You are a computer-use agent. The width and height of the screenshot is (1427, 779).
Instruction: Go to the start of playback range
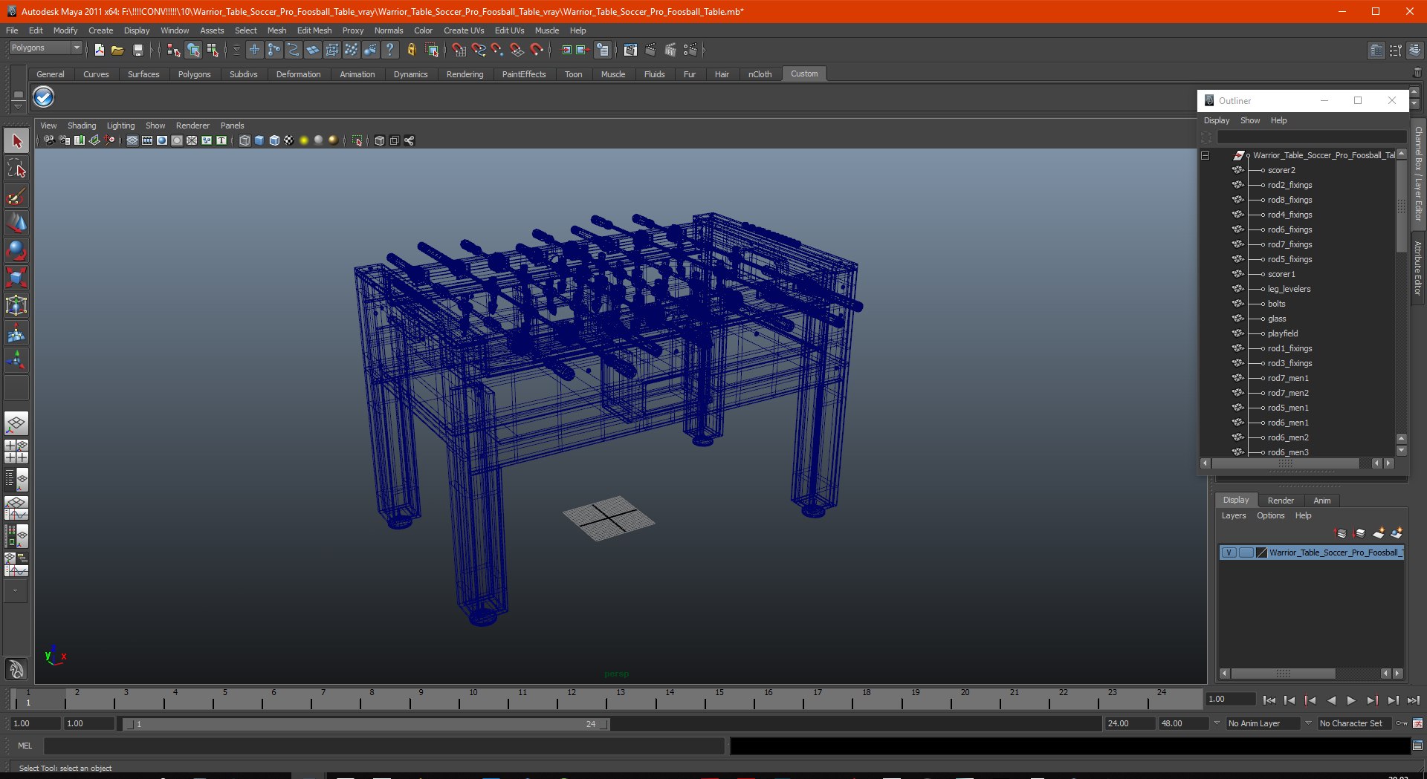coord(1269,700)
